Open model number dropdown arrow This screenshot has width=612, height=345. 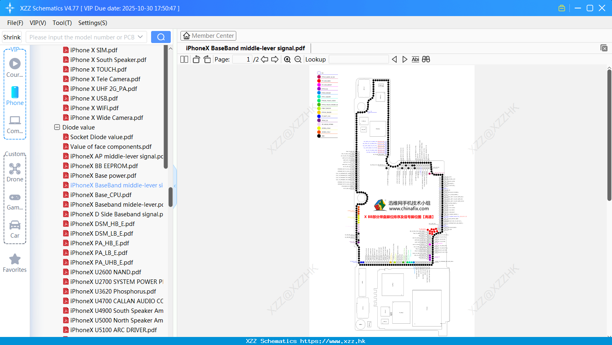[140, 37]
